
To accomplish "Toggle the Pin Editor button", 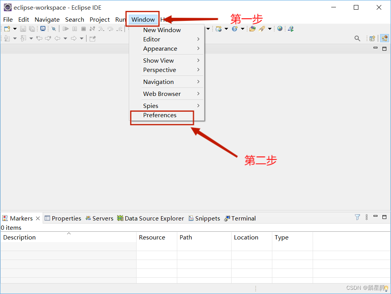I will pos(92,39).
